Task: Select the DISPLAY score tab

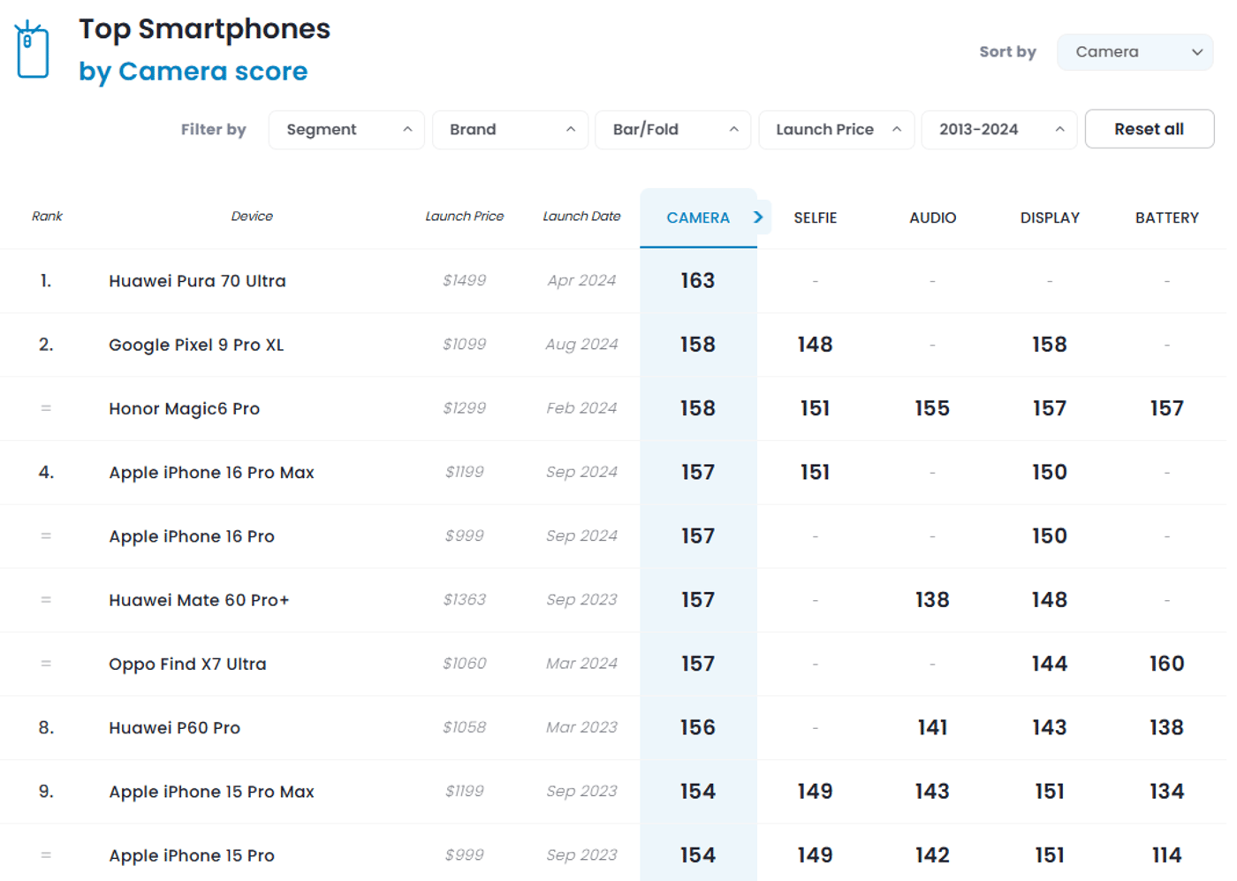Action: [1050, 218]
